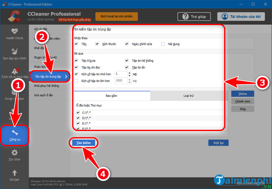Click the larger-than size field showing 1000
The width and height of the screenshot is (272, 189).
click(x=121, y=81)
